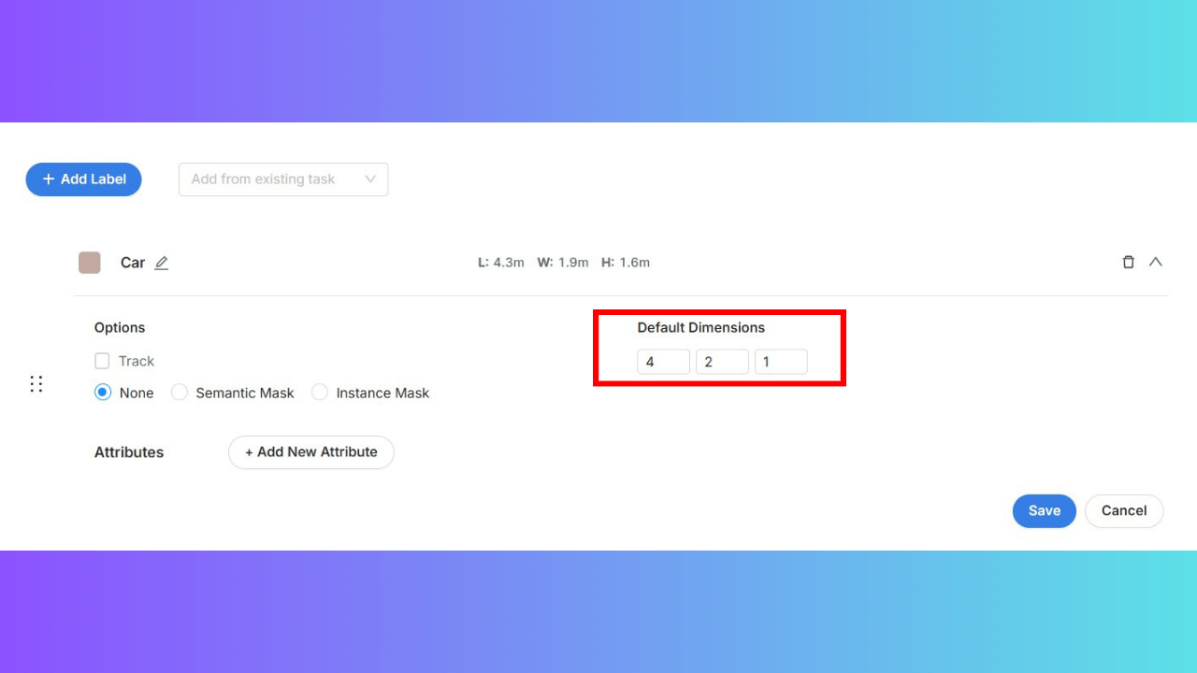Click the first dimension field showing 4

click(663, 362)
